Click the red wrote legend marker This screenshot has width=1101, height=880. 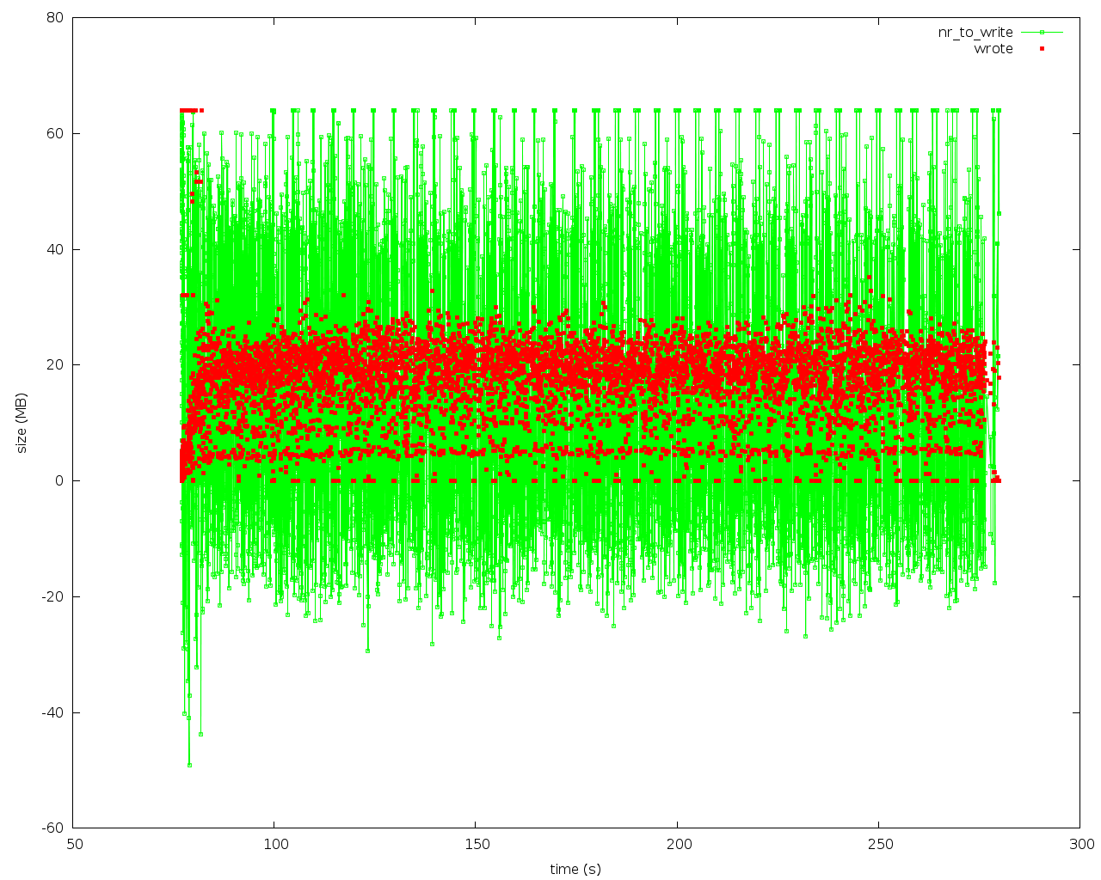[x=1042, y=49]
